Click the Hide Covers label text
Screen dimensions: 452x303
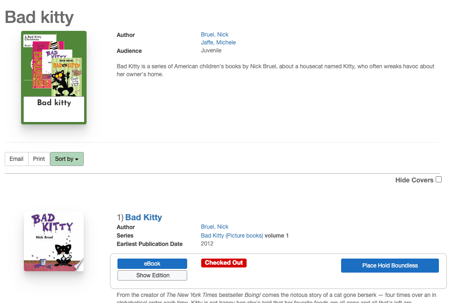pyautogui.click(x=414, y=180)
